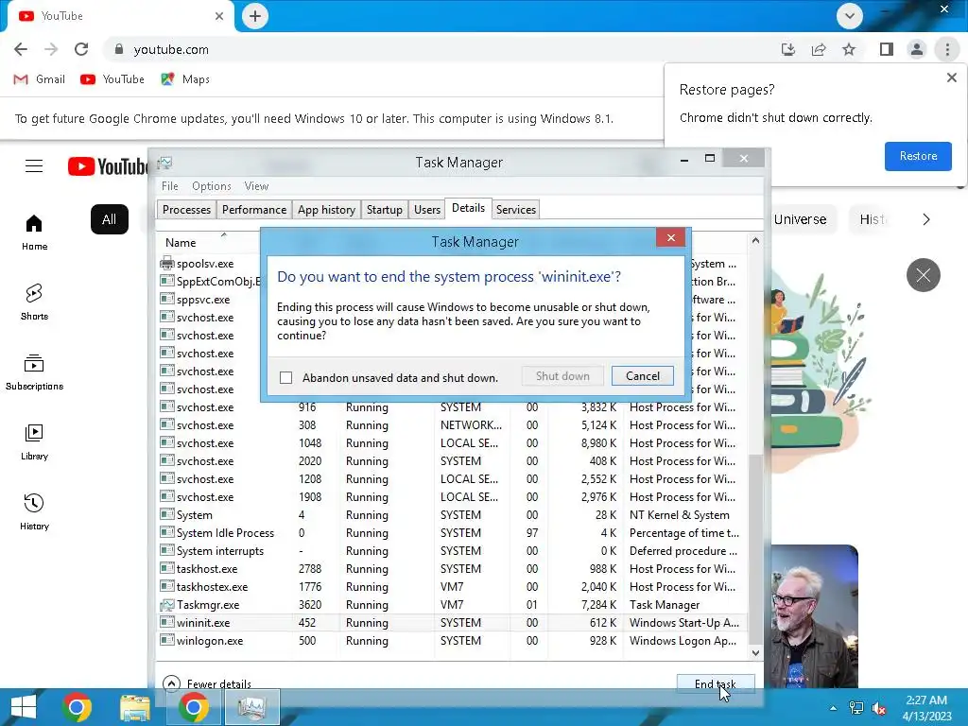Screen dimensions: 968x726
Task: Show hidden system tray icons
Action: [833, 708]
